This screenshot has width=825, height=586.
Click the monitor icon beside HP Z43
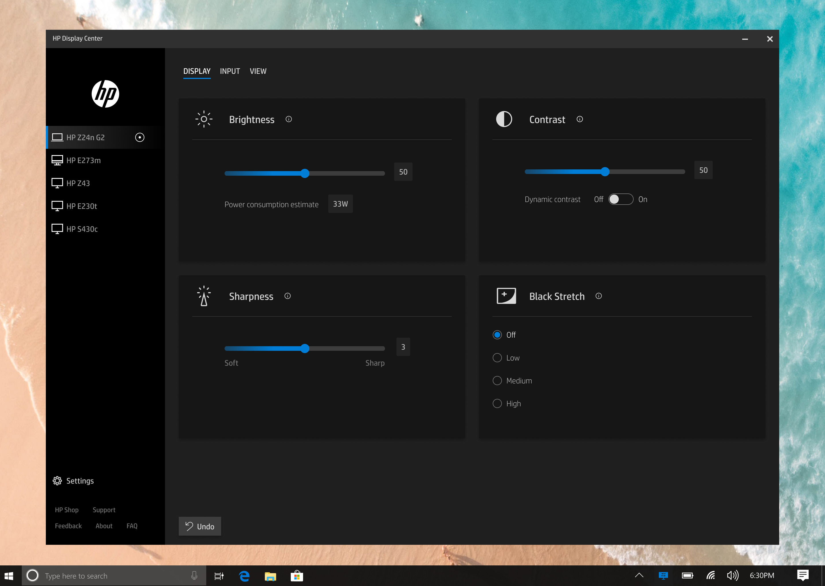point(57,183)
